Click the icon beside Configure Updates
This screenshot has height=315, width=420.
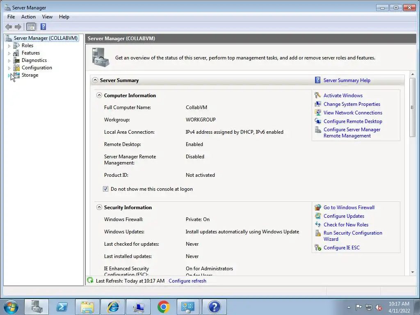318,216
